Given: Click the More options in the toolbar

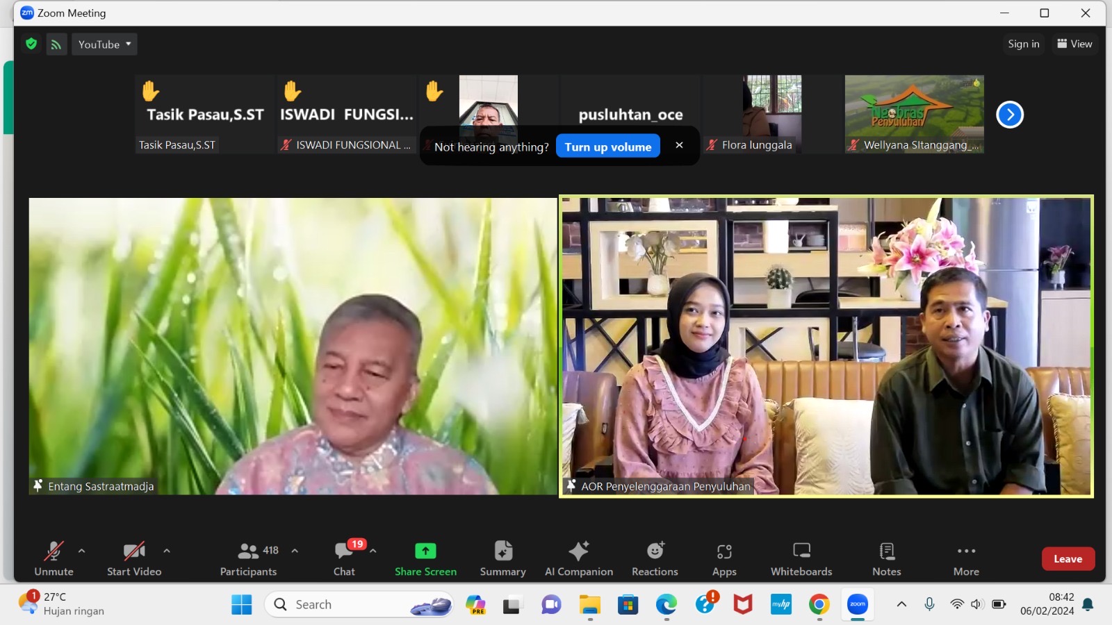Looking at the screenshot, I should coord(965,558).
